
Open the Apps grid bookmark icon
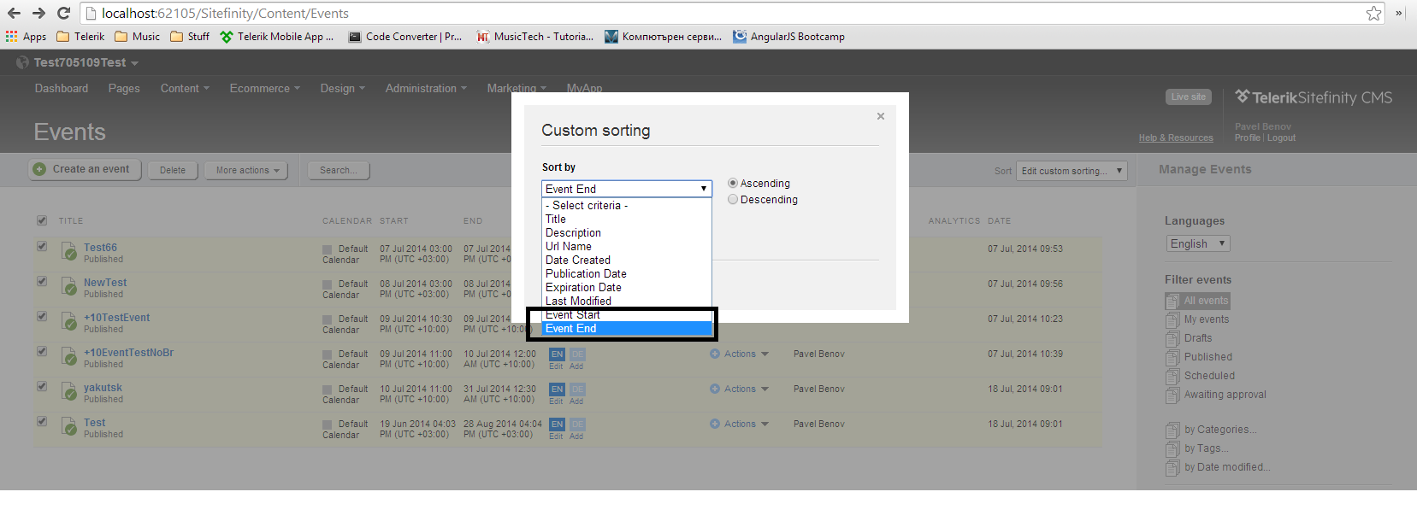pyautogui.click(x=12, y=37)
